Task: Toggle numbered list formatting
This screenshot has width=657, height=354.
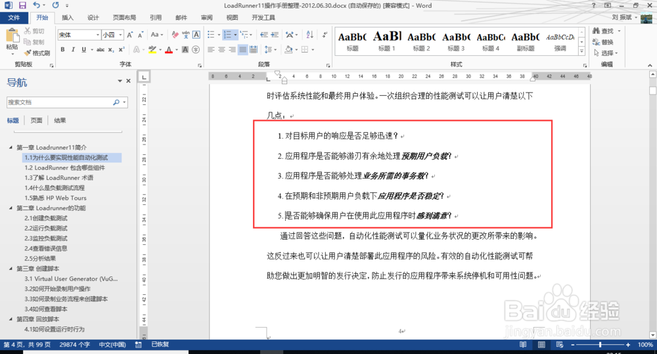Action: point(227,35)
